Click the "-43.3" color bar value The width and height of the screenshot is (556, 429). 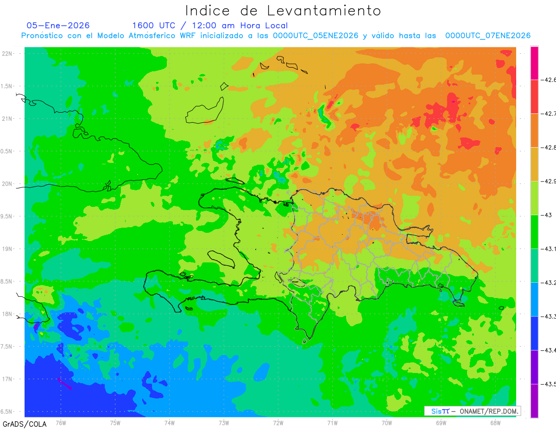coord(549,317)
